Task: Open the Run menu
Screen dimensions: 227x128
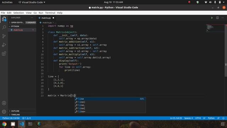Action: (41, 13)
